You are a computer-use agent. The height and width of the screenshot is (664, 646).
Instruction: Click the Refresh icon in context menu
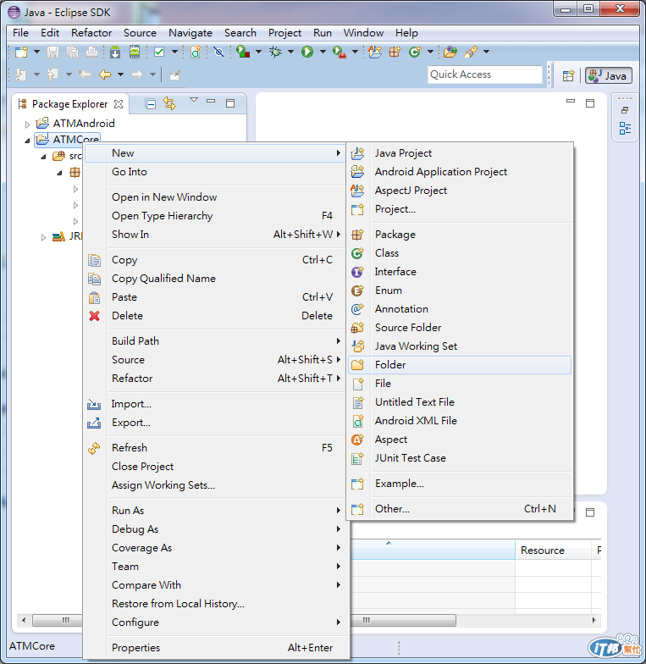[x=94, y=448]
